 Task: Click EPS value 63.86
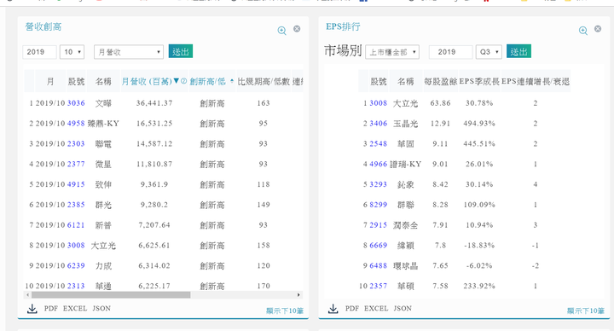pyautogui.click(x=440, y=103)
